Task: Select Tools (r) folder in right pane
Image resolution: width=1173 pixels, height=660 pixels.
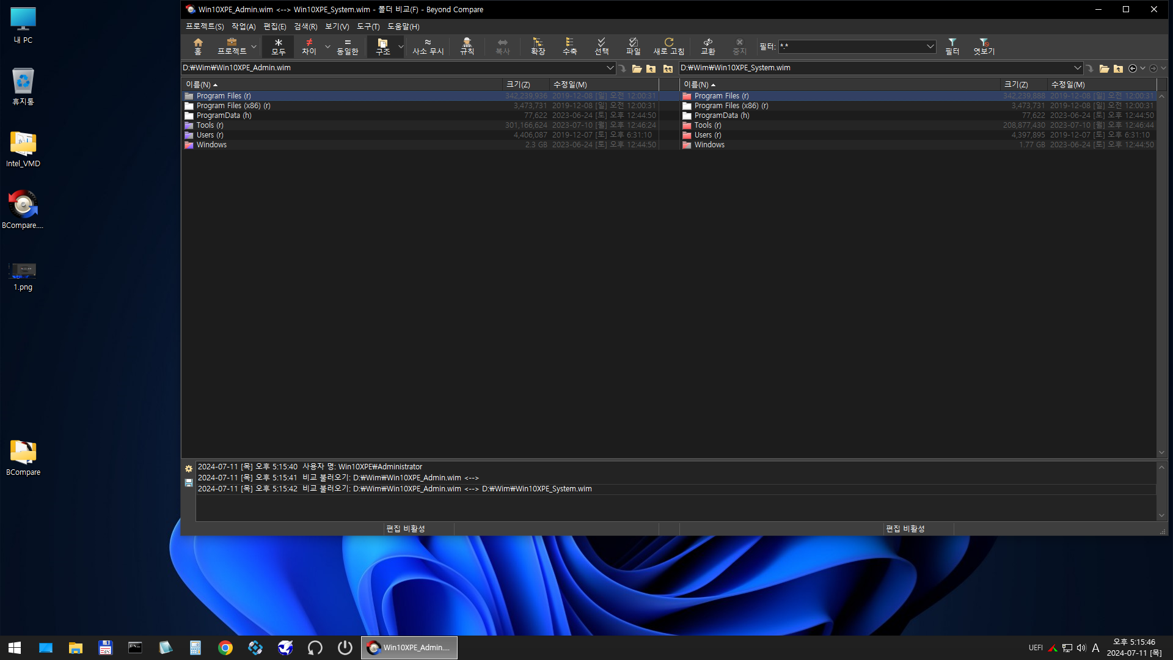Action: [918, 125]
